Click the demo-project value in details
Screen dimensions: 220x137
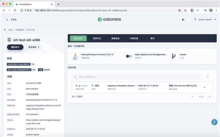pyautogui.click(x=32, y=89)
